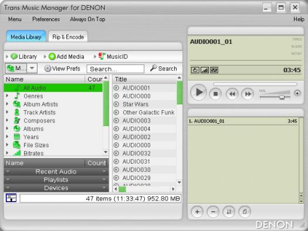The image size is (308, 231).
Task: Click the AUDIO032 track title
Action: pyautogui.click(x=137, y=153)
